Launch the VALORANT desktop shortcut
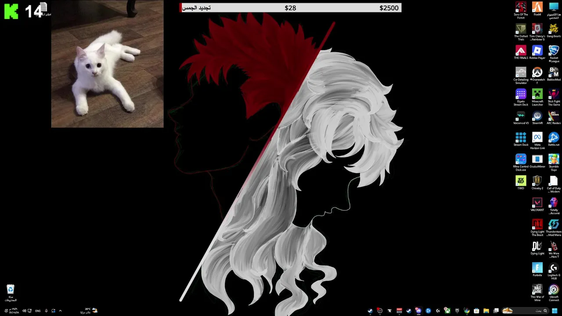This screenshot has height=316, width=562. pyautogui.click(x=537, y=205)
